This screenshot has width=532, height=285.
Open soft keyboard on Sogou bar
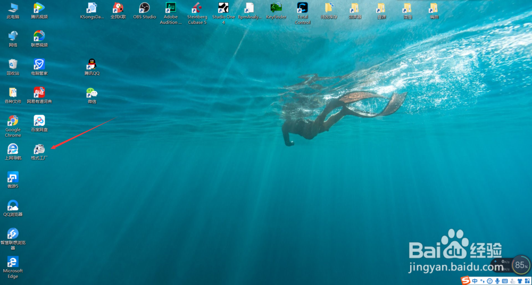(x=505, y=281)
